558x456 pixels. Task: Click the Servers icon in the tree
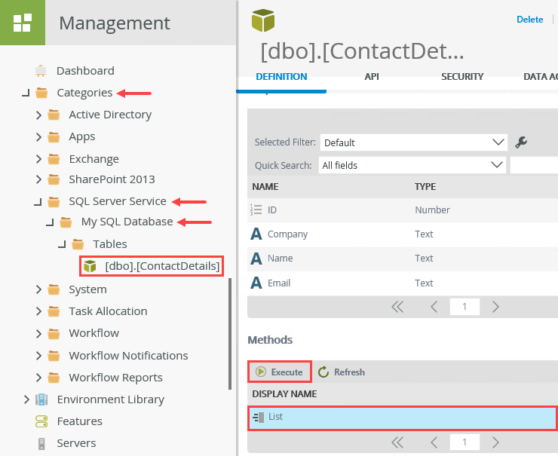[41, 443]
